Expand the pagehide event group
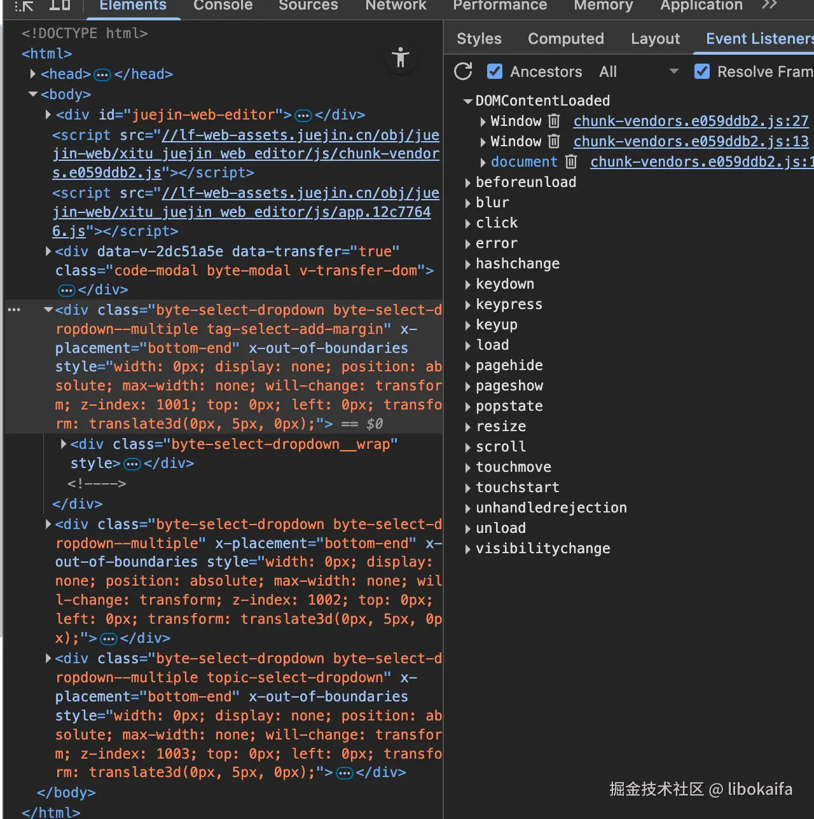Screen dimensions: 814x819 [x=468, y=366]
